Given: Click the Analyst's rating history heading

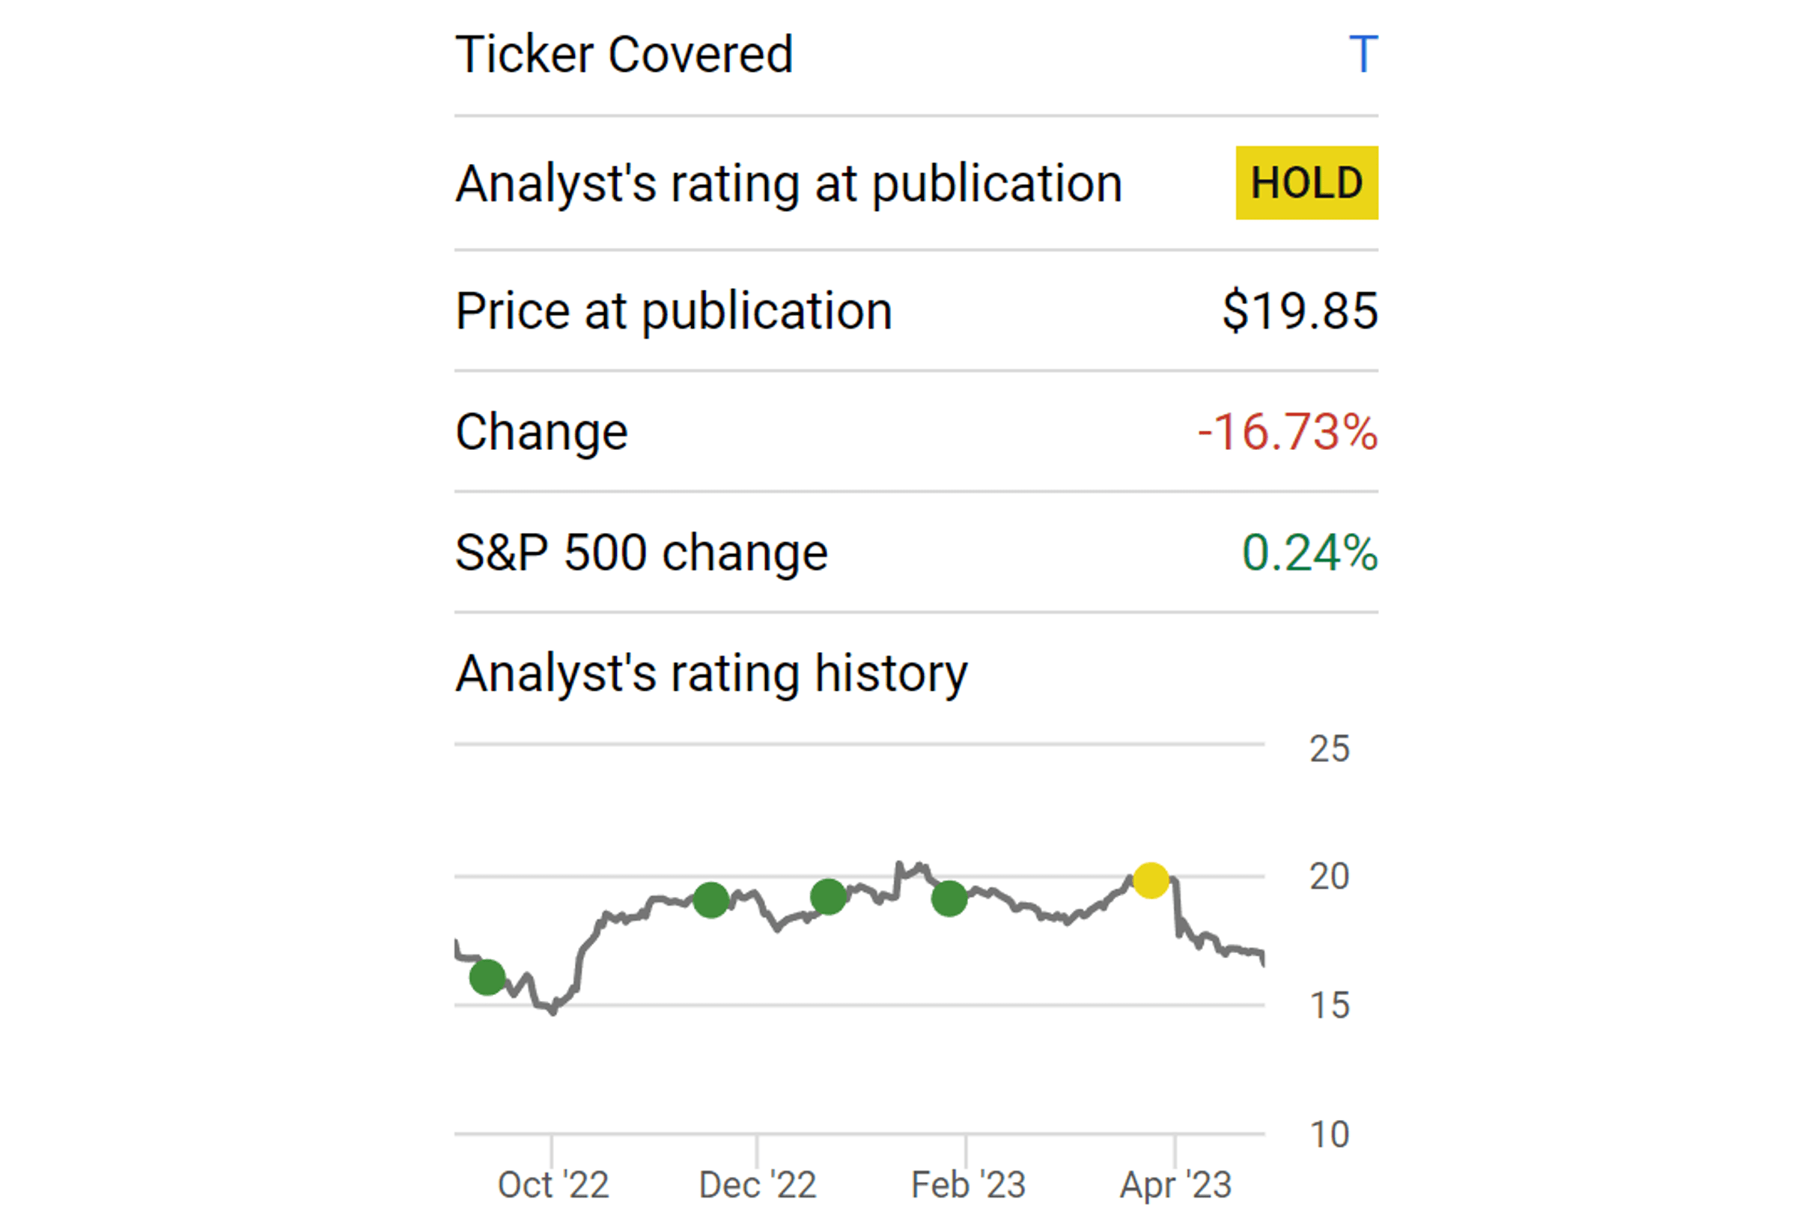Looking at the screenshot, I should point(711,674).
